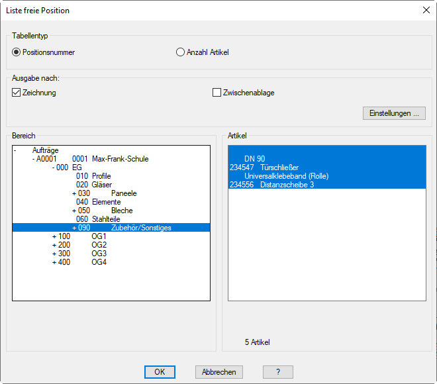The image size is (437, 384).
Task: Close the Liste freie Position dialog
Action: tap(425, 10)
